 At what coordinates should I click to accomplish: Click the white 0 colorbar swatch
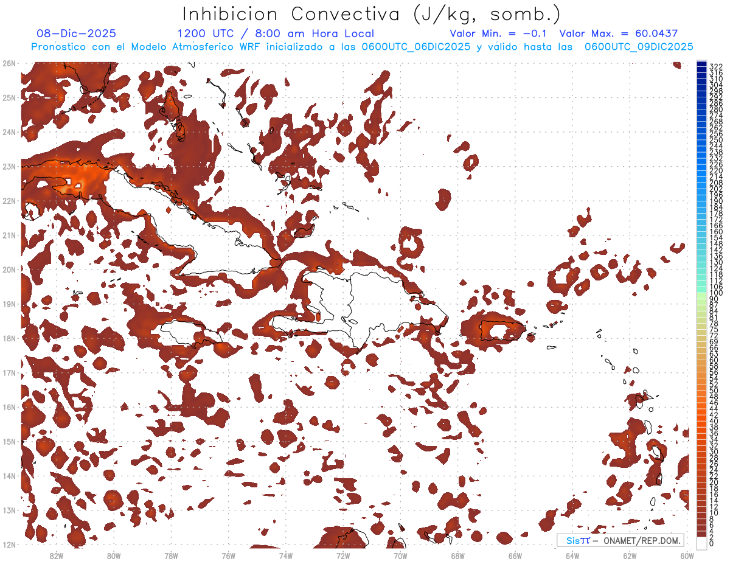701,542
